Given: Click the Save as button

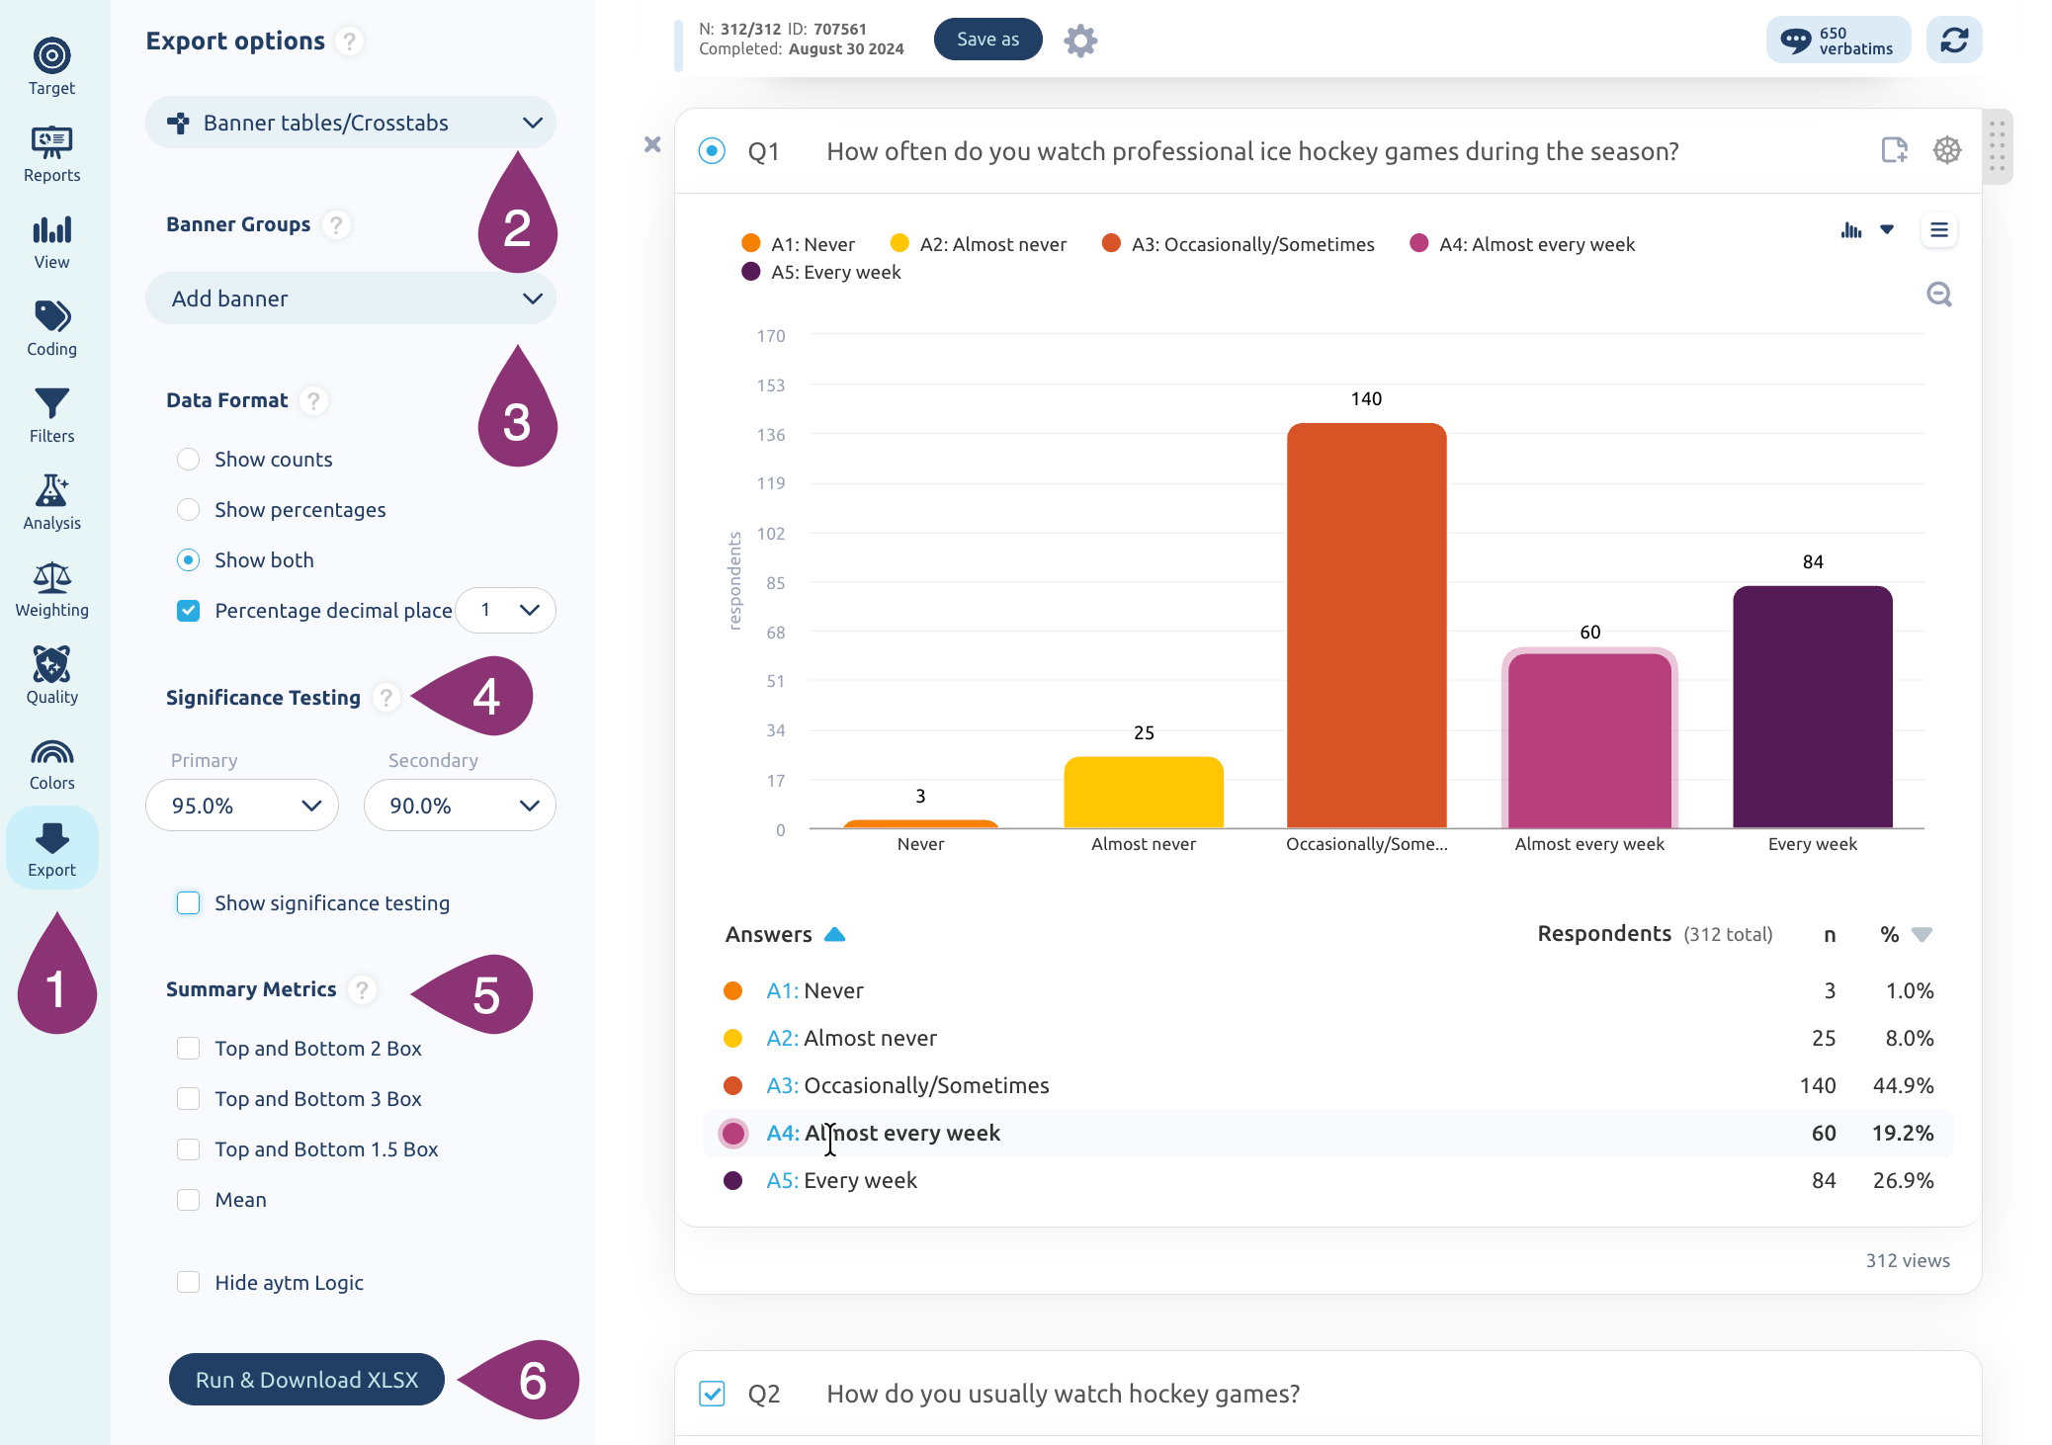Looking at the screenshot, I should pyautogui.click(x=987, y=40).
